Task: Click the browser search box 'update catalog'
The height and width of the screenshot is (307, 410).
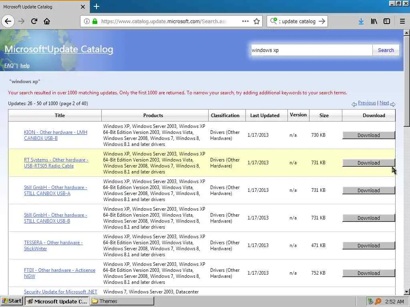Action: pyautogui.click(x=298, y=22)
